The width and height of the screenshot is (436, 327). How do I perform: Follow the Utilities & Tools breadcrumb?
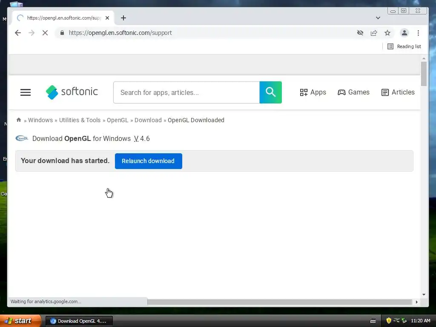[80, 120]
